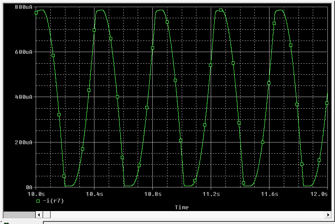Click the Time x-axis title

click(x=181, y=208)
